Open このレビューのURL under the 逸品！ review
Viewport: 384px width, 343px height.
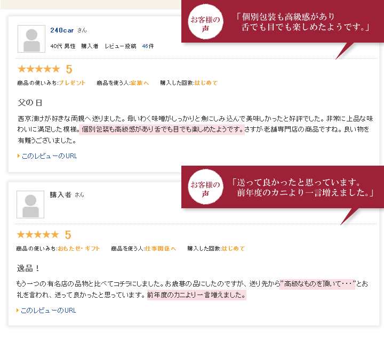click(x=48, y=311)
